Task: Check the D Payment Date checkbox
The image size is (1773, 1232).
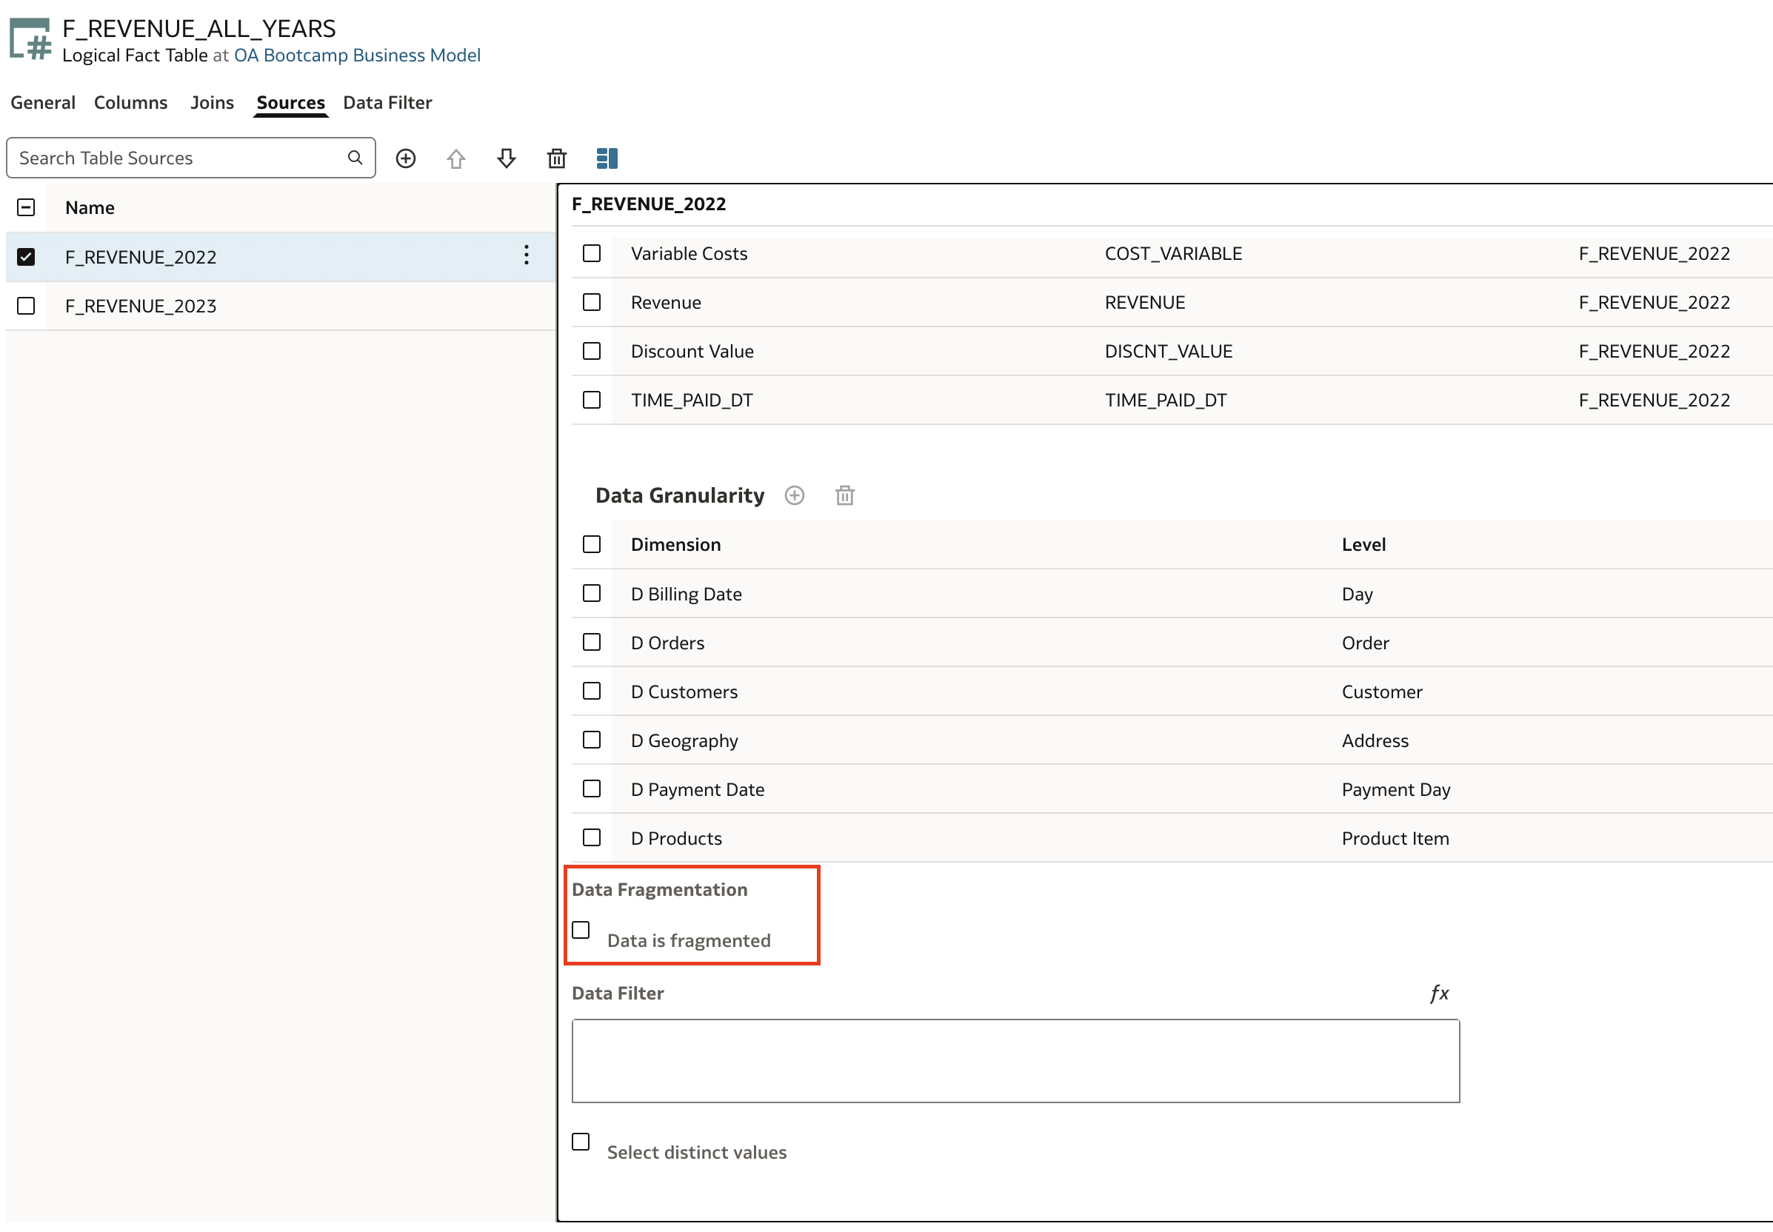Action: (x=592, y=789)
